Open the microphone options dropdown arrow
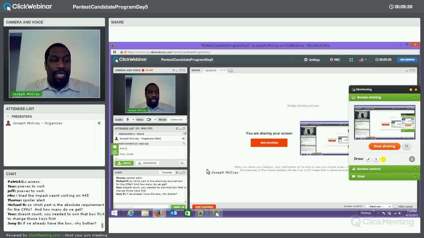Image resolution: width=424 pixels, height=238 pixels. pos(133,119)
